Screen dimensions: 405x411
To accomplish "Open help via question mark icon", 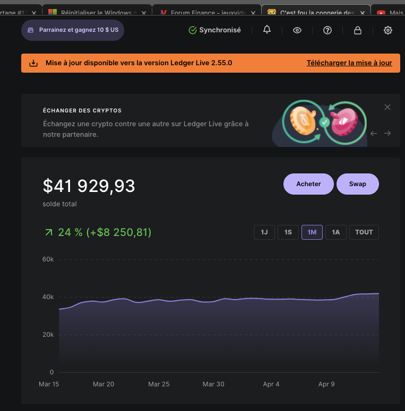I will coord(328,30).
